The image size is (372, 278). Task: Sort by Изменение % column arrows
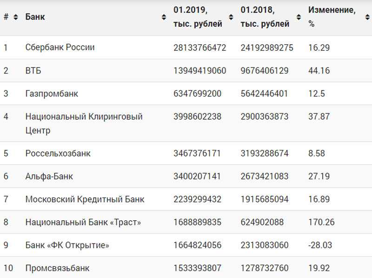coord(367,17)
